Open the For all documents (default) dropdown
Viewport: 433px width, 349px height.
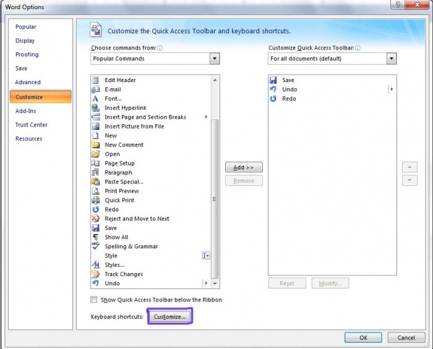[392, 59]
